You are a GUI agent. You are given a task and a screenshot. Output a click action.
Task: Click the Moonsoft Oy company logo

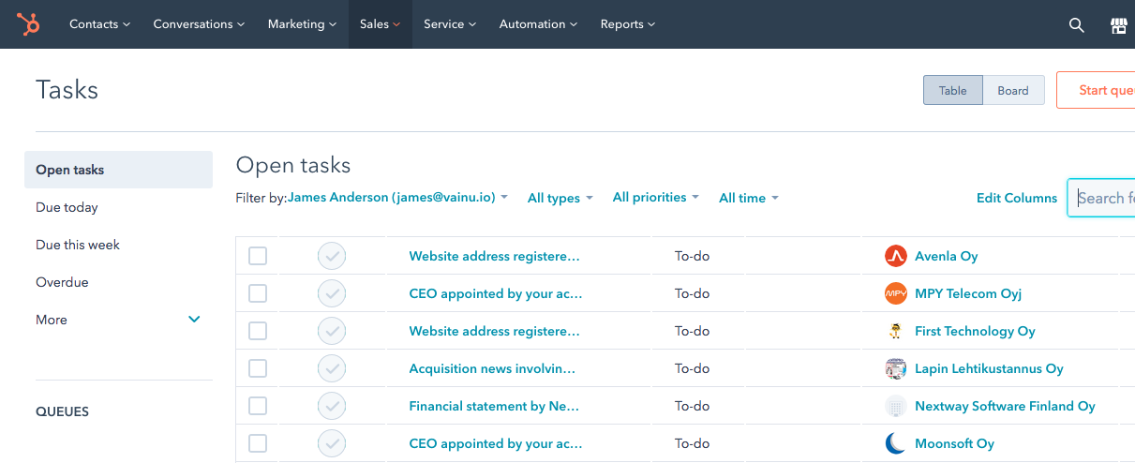(x=896, y=443)
